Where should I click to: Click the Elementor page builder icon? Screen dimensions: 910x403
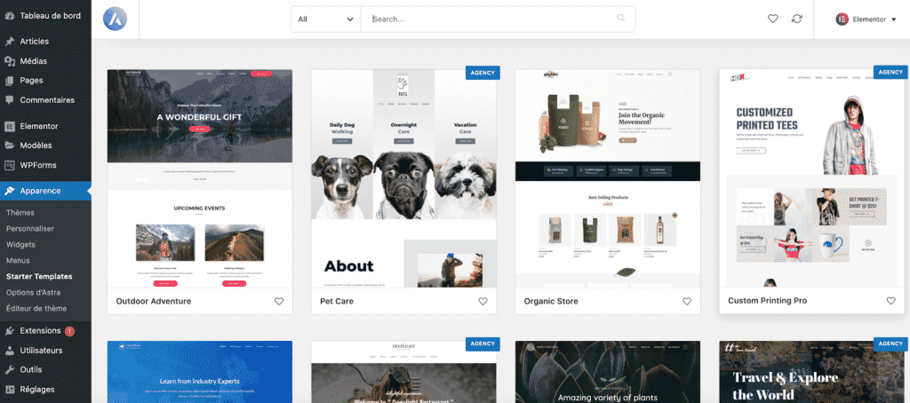842,19
